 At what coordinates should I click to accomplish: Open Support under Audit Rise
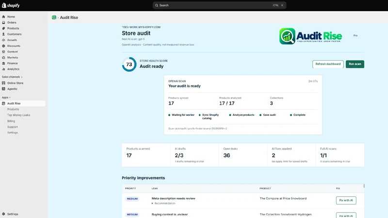(x=13, y=127)
